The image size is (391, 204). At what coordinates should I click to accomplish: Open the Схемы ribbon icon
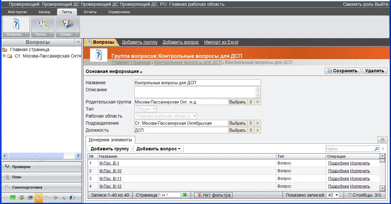(x=68, y=27)
